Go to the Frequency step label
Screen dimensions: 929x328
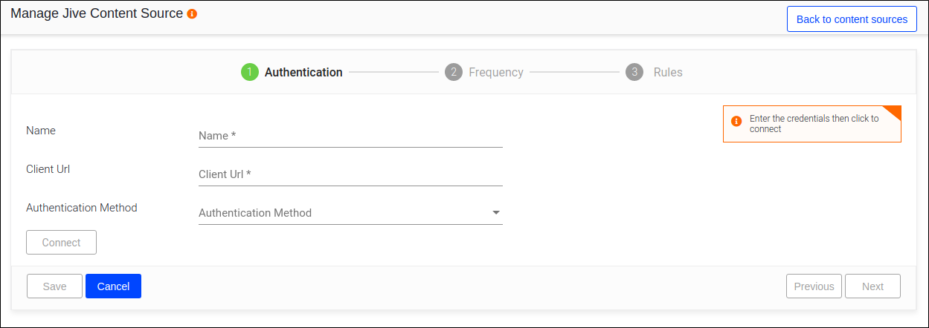click(496, 73)
